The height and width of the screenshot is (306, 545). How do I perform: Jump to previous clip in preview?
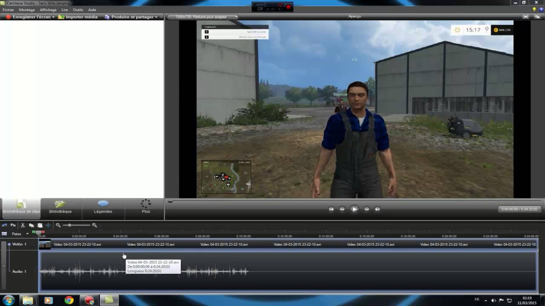[x=331, y=209]
